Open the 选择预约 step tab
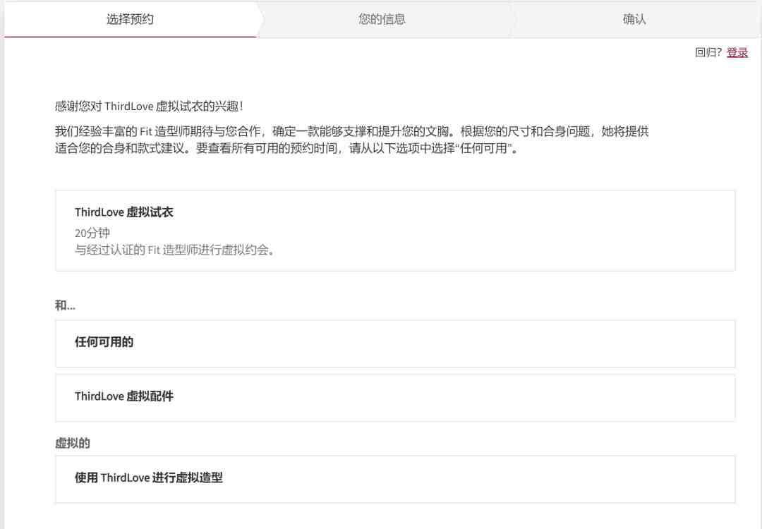Image resolution: width=762 pixels, height=529 pixels. (131, 20)
